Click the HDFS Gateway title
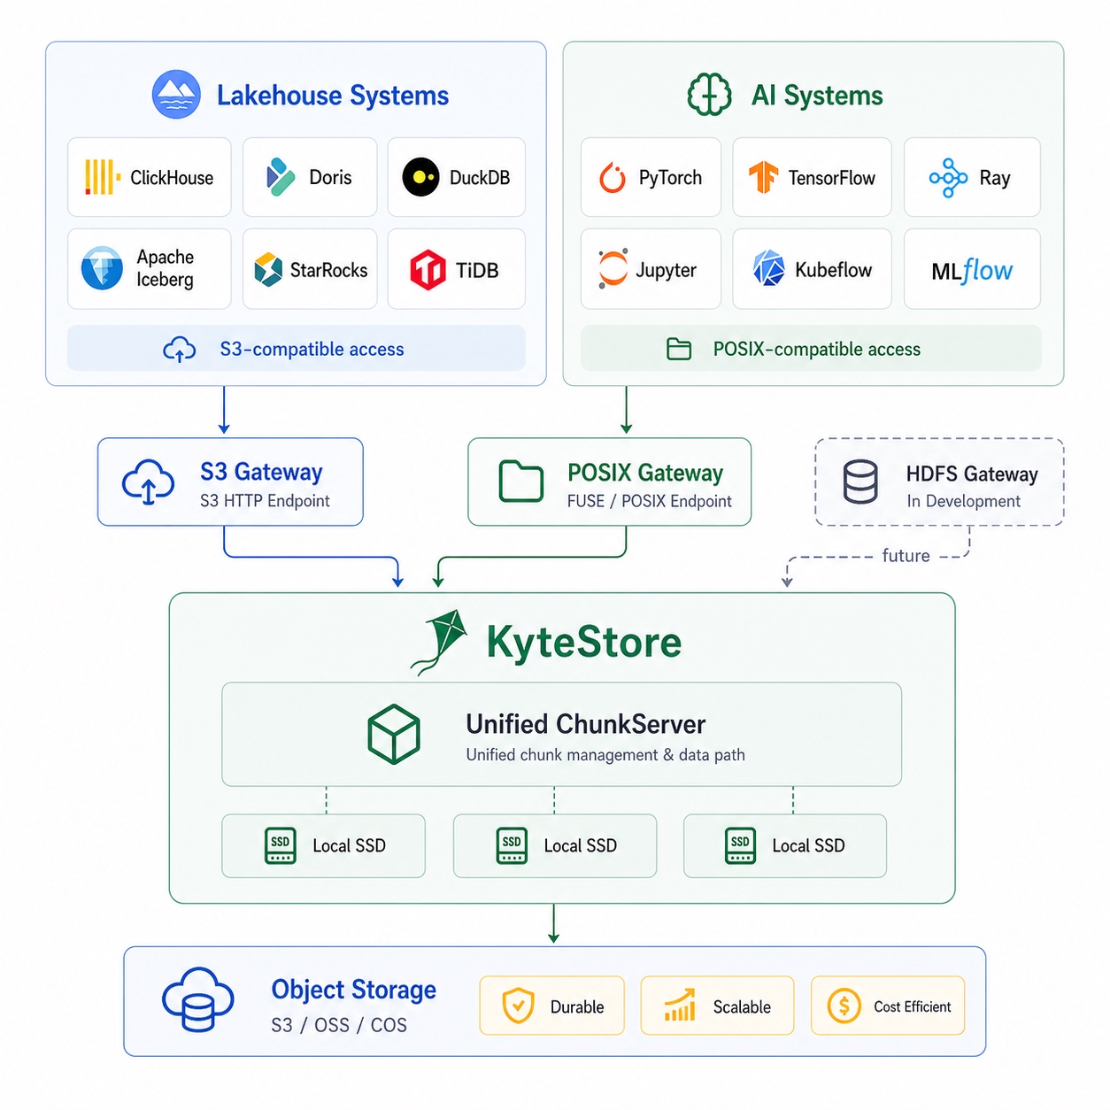Image resolution: width=1110 pixels, height=1110 pixels. pos(972,474)
